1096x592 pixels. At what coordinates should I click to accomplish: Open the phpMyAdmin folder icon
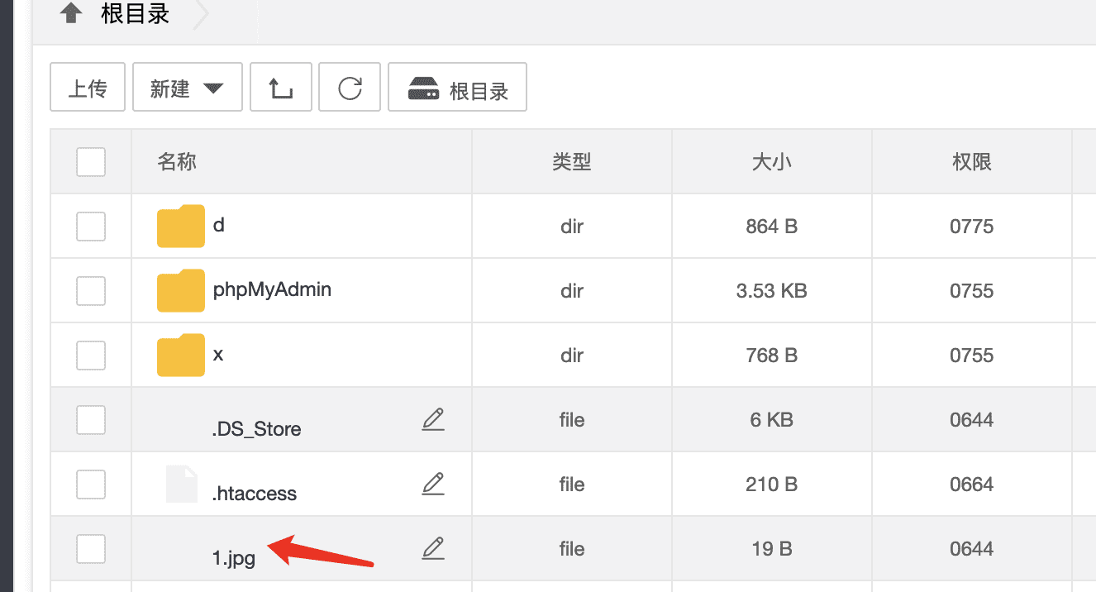[x=180, y=291]
